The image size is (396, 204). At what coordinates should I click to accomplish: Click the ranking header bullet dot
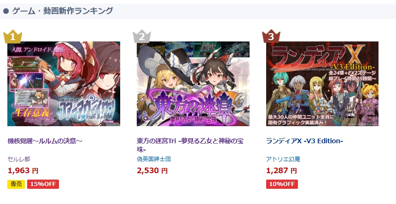pos(6,11)
